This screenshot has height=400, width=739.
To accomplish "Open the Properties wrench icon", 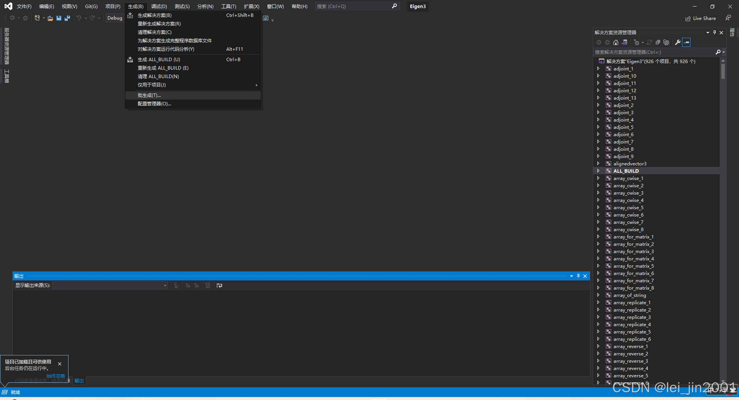I will point(678,42).
